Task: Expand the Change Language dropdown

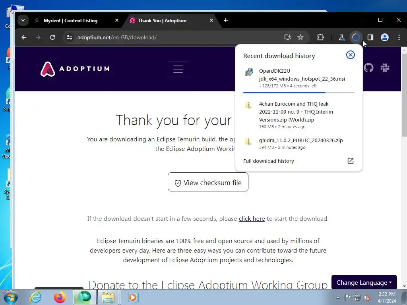Action: [x=364, y=282]
